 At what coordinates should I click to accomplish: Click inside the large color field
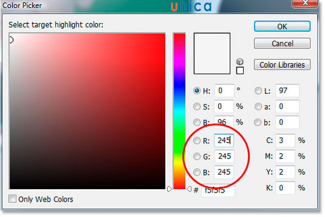tap(87, 111)
